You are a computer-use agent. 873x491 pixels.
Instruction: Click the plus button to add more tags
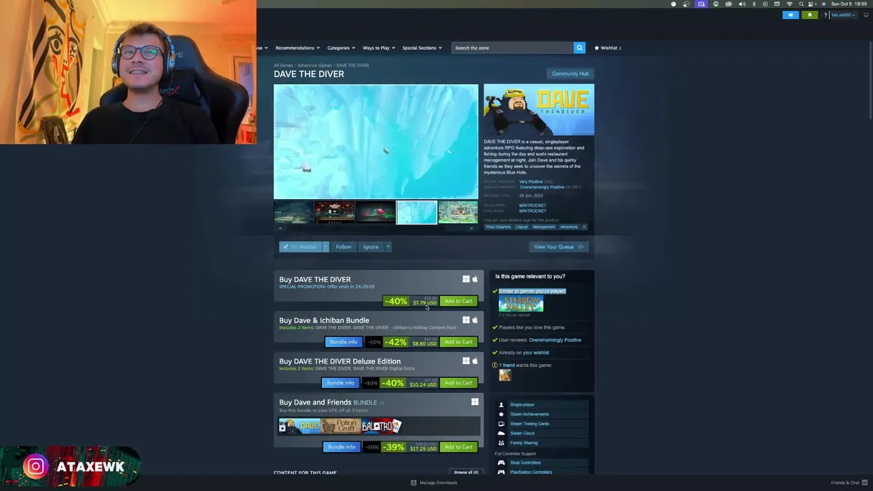[x=584, y=226]
